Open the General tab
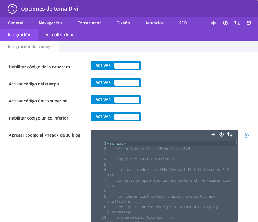Image resolution: width=258 pixels, height=222 pixels. point(15,23)
